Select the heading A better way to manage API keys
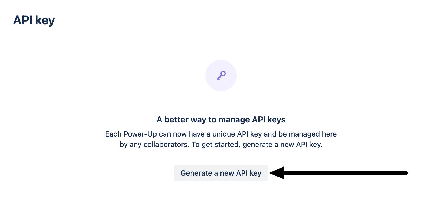The image size is (441, 198). pyautogui.click(x=221, y=120)
